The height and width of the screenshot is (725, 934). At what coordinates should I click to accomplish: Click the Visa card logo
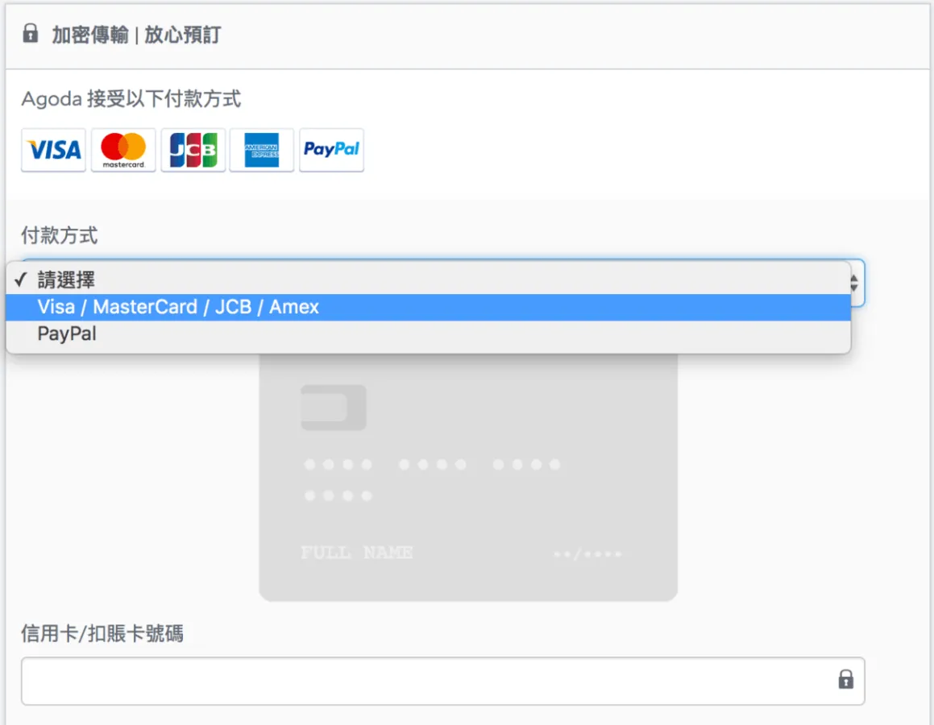pyautogui.click(x=54, y=150)
